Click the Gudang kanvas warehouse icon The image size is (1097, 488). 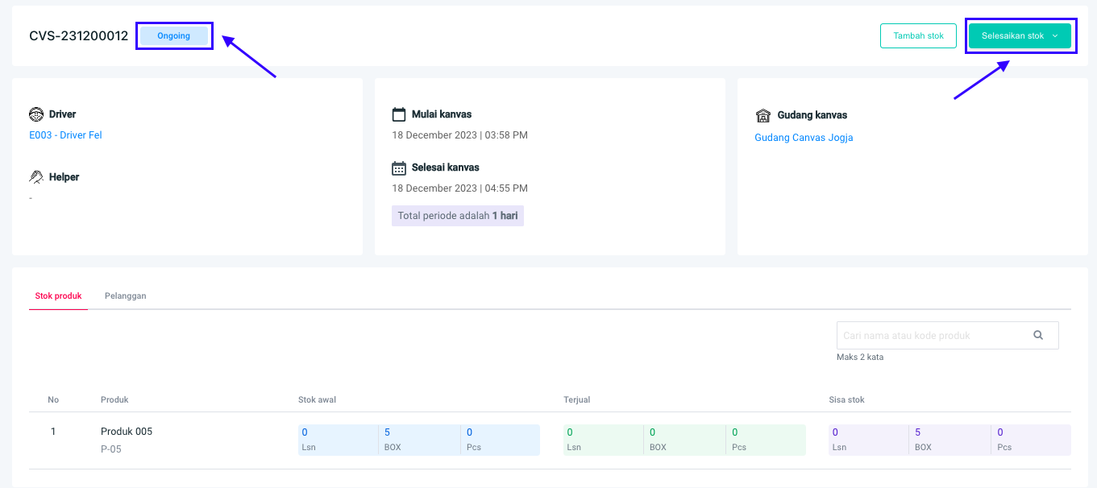(762, 115)
